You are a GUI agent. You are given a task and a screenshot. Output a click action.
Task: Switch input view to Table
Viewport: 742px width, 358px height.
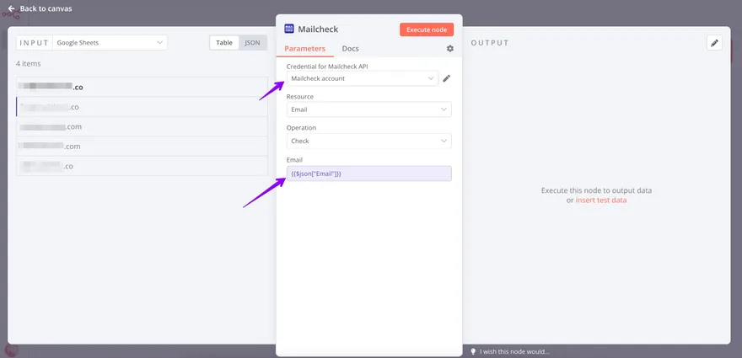(224, 43)
